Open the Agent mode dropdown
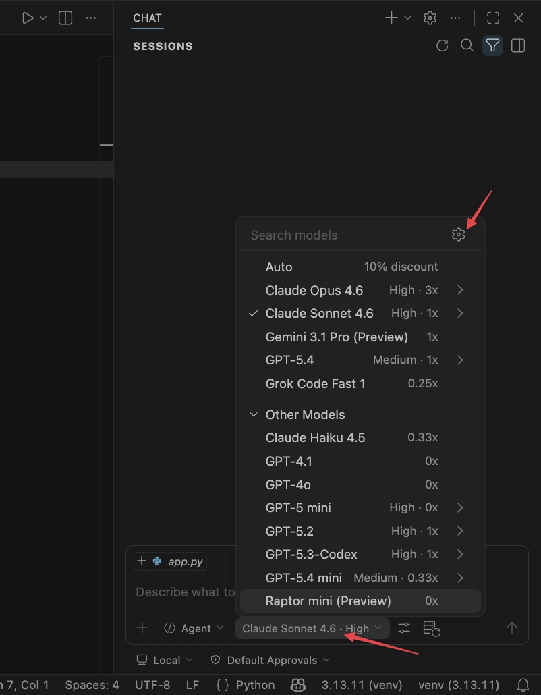This screenshot has height=695, width=541. tap(195, 628)
